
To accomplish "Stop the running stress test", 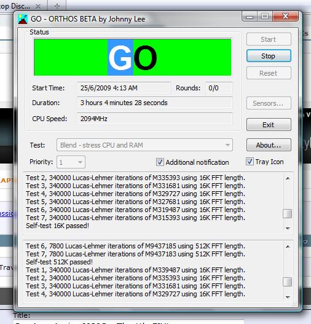I will 269,56.
